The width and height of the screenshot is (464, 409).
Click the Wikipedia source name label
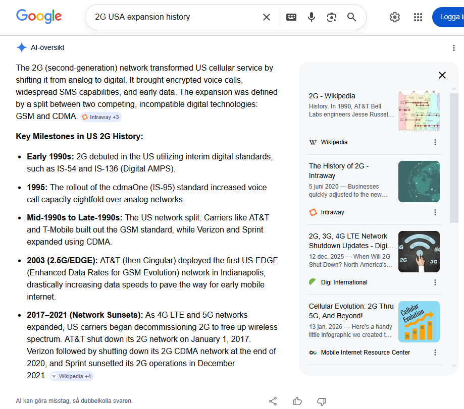pyautogui.click(x=334, y=142)
